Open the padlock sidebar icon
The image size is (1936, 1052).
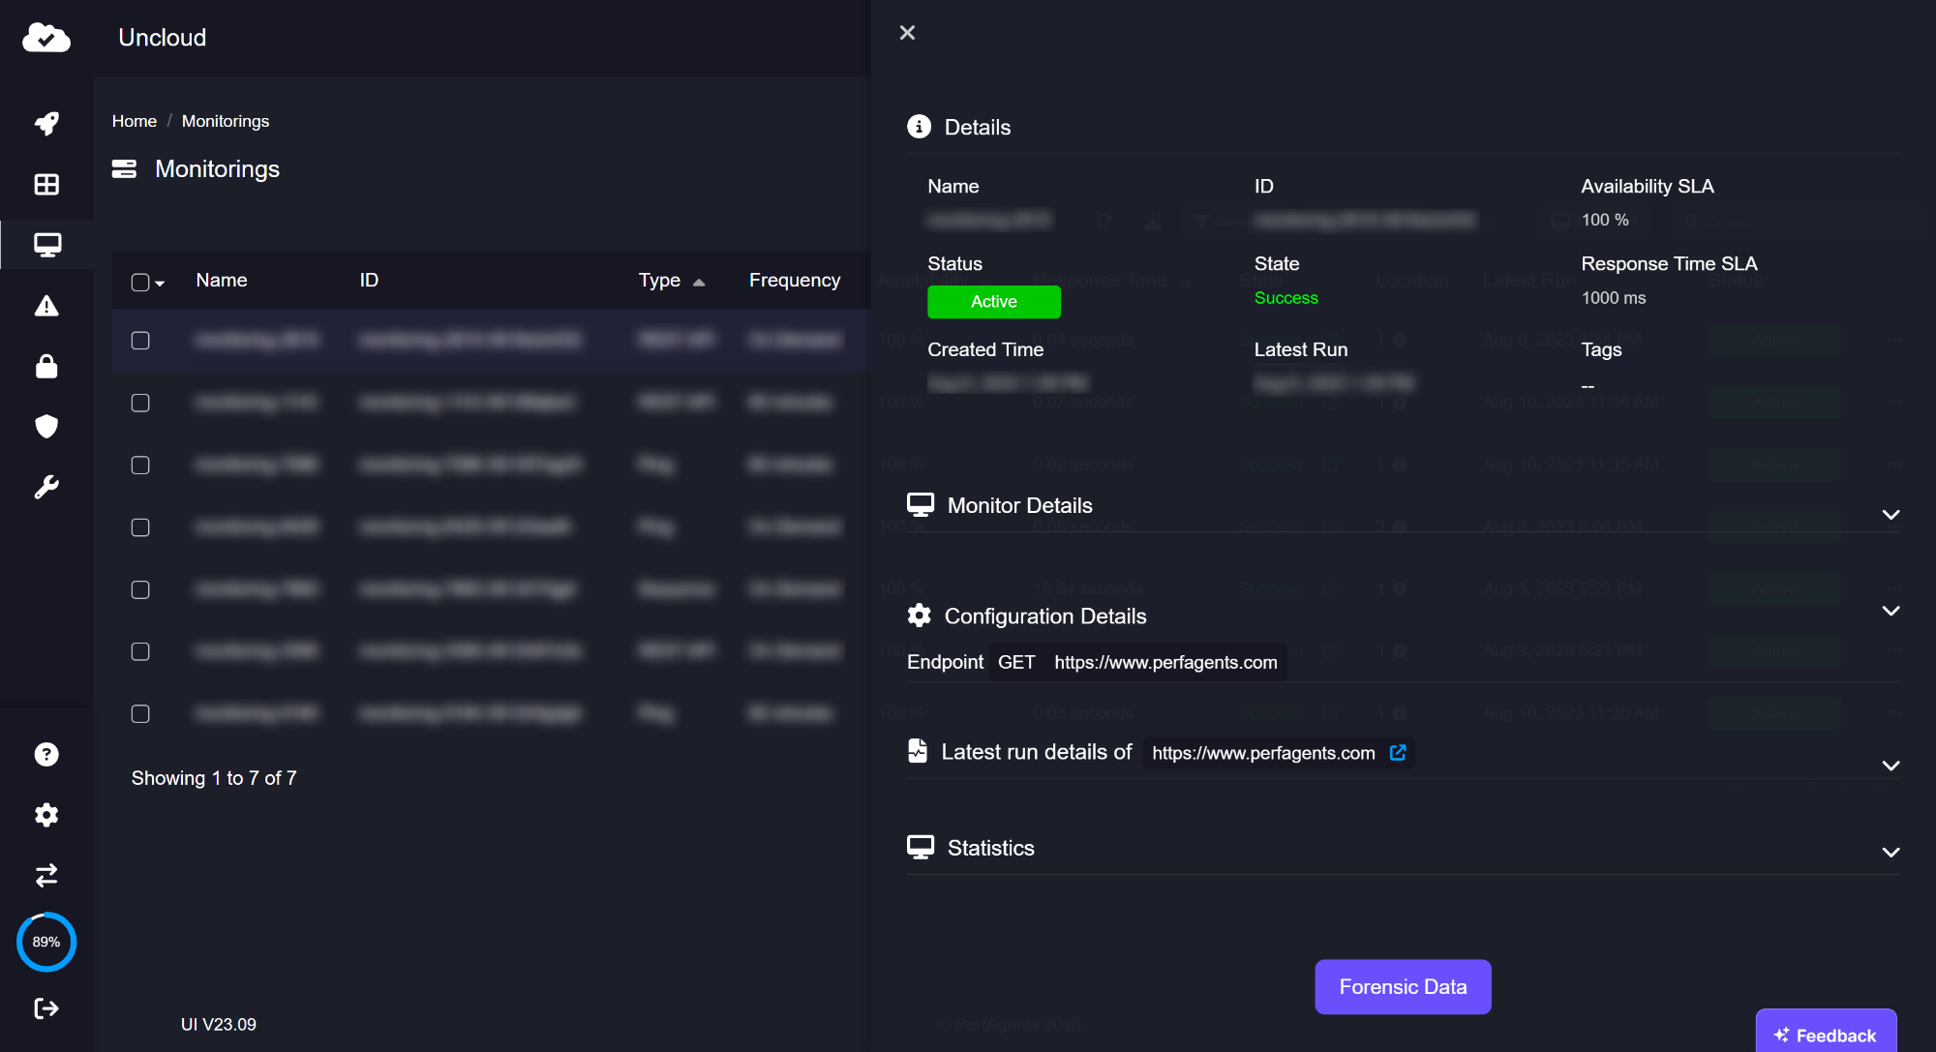pos(46,366)
